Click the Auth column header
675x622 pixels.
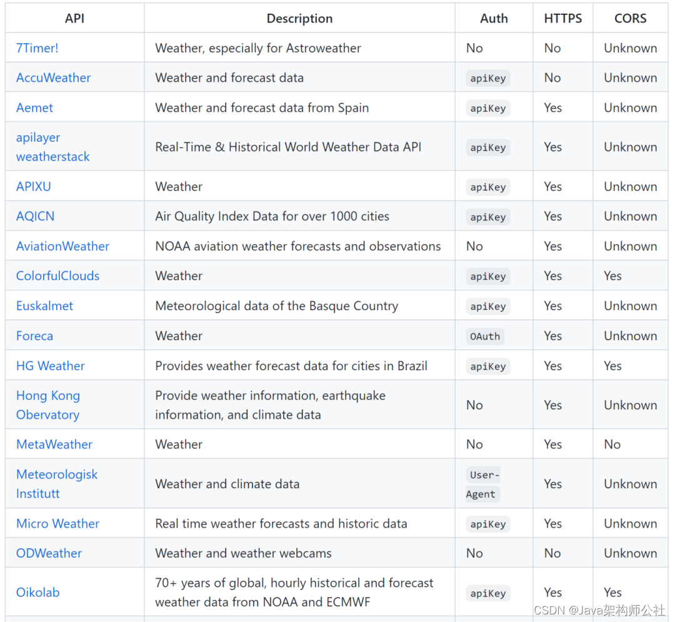click(494, 19)
